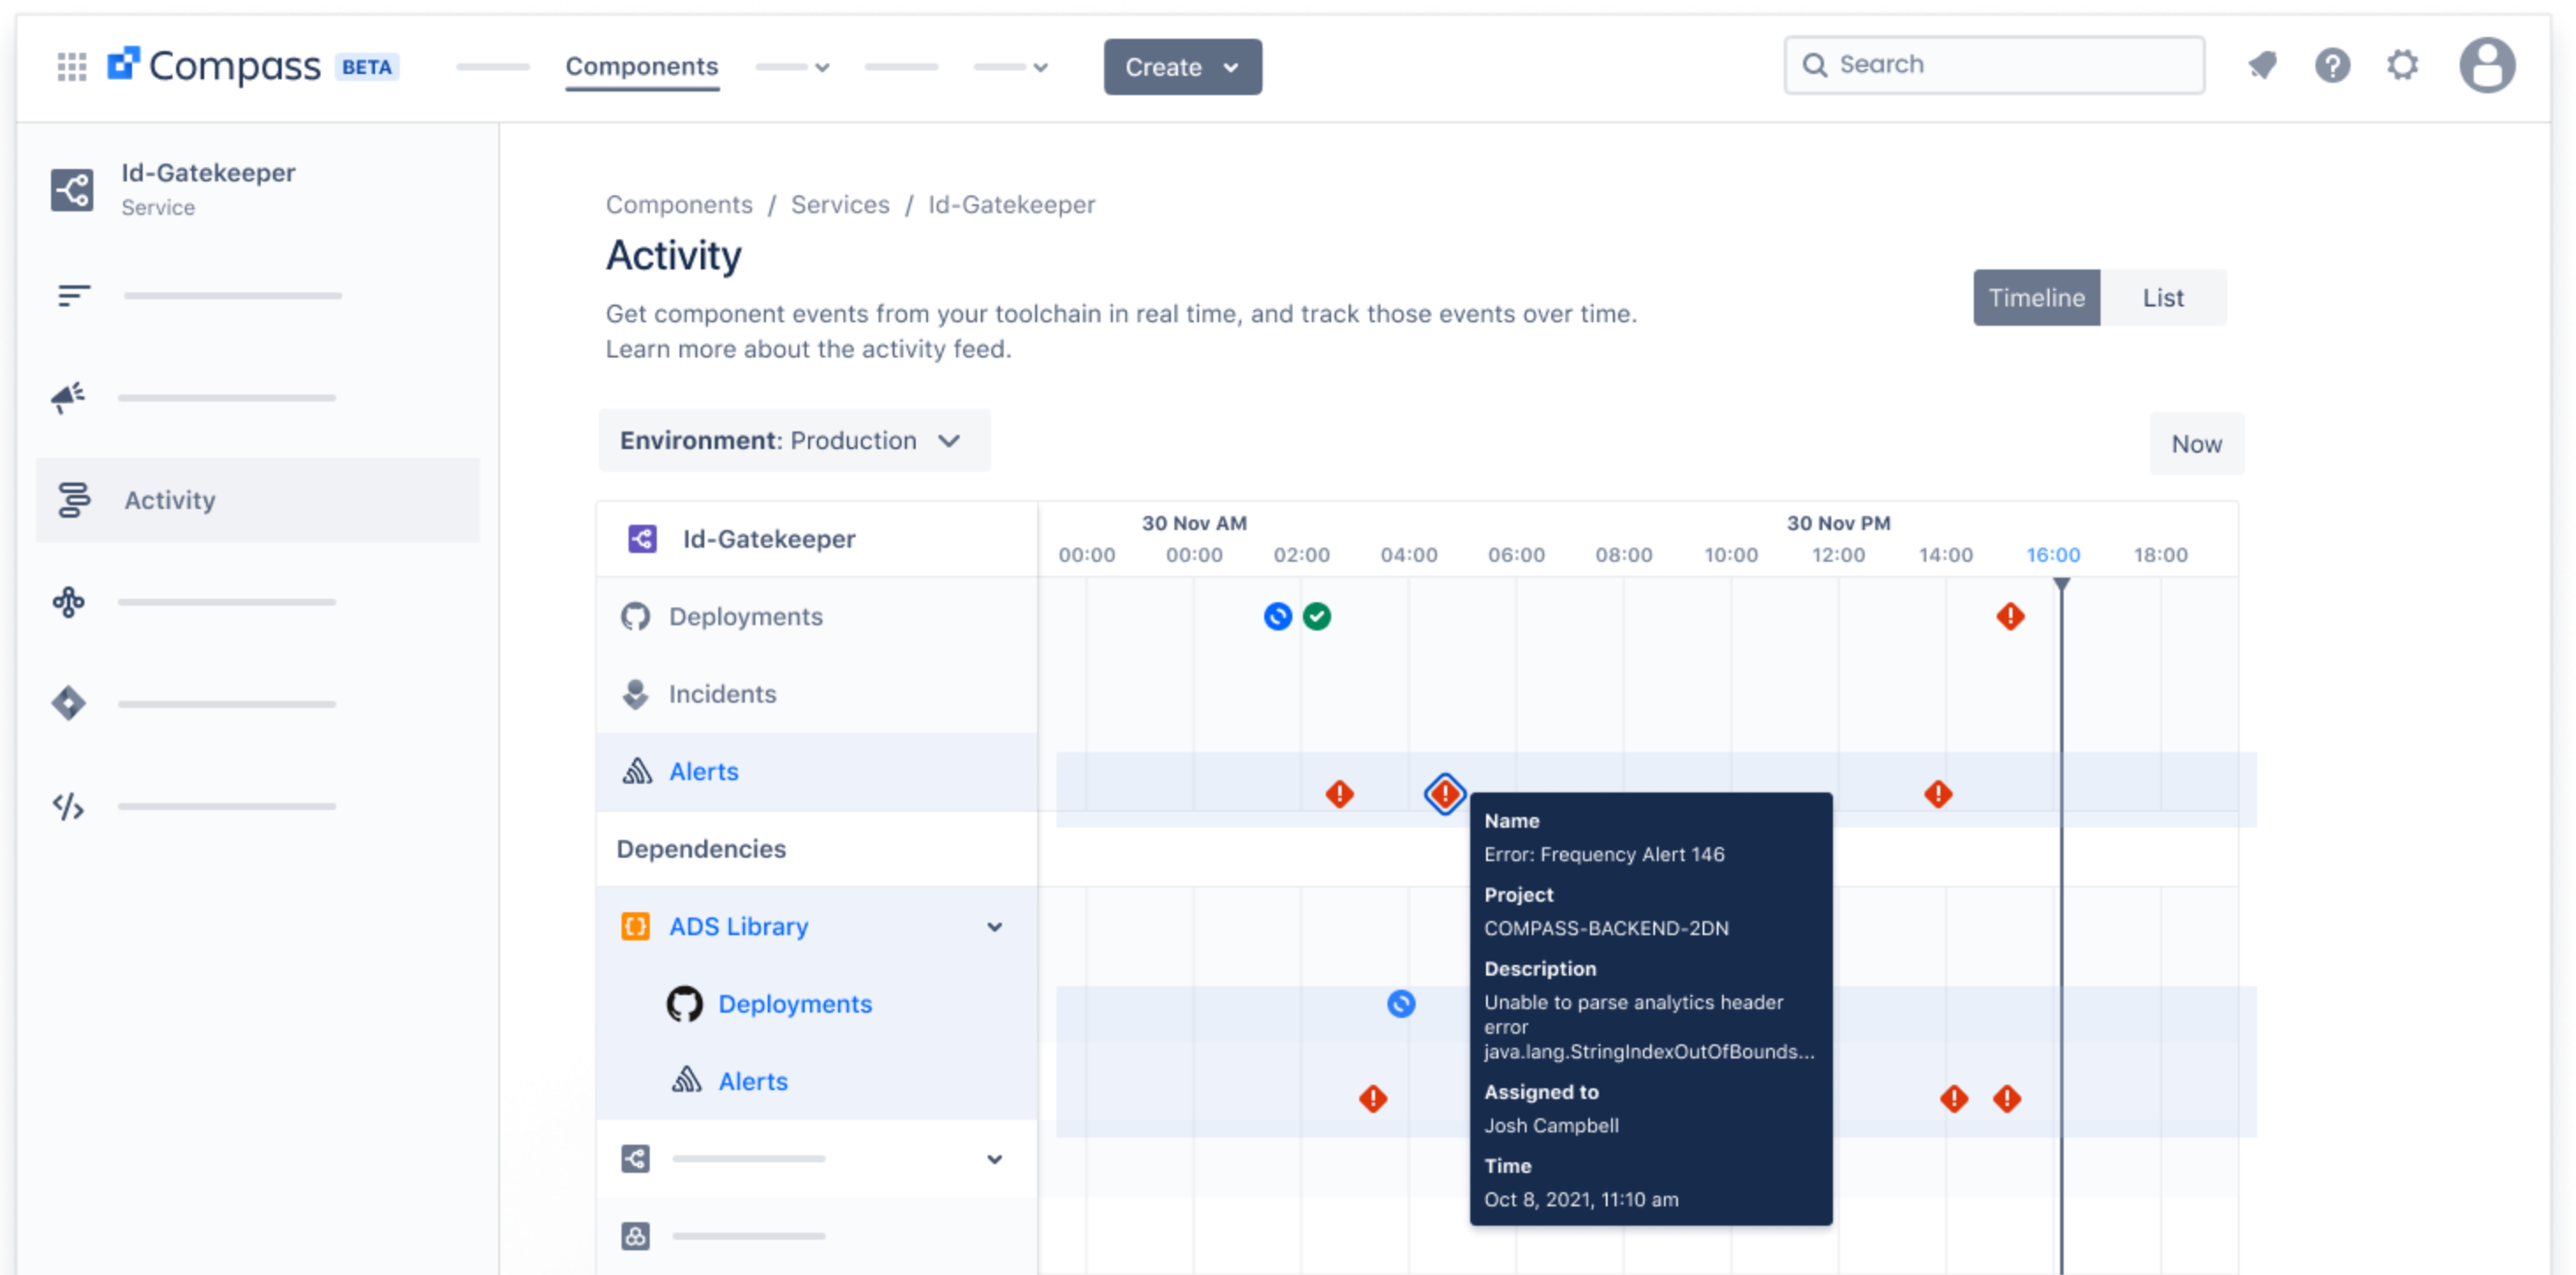Viewport: 2576px width, 1275px height.
Task: Open the Create dropdown
Action: tap(1182, 66)
